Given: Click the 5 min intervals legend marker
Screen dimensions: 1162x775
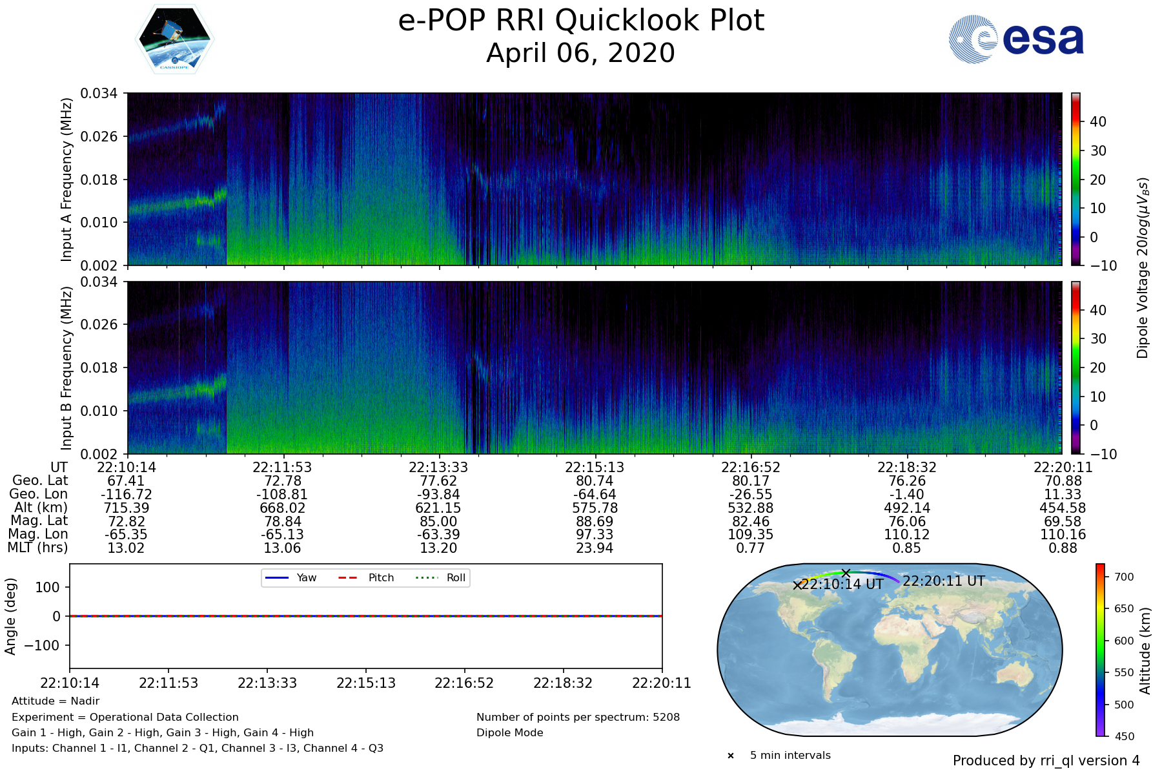Looking at the screenshot, I should (x=731, y=756).
